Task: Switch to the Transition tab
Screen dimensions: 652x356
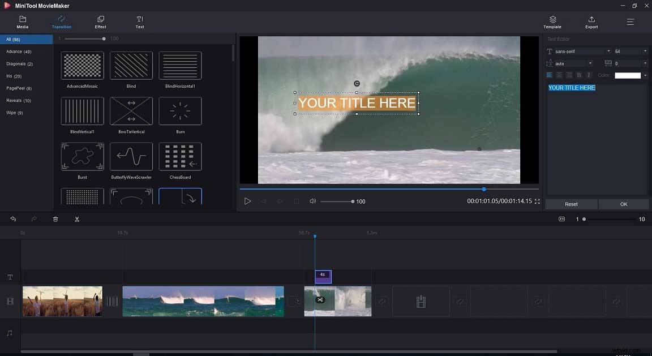Action: [x=61, y=23]
